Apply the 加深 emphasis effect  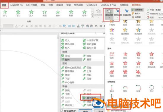(x=125, y=23)
